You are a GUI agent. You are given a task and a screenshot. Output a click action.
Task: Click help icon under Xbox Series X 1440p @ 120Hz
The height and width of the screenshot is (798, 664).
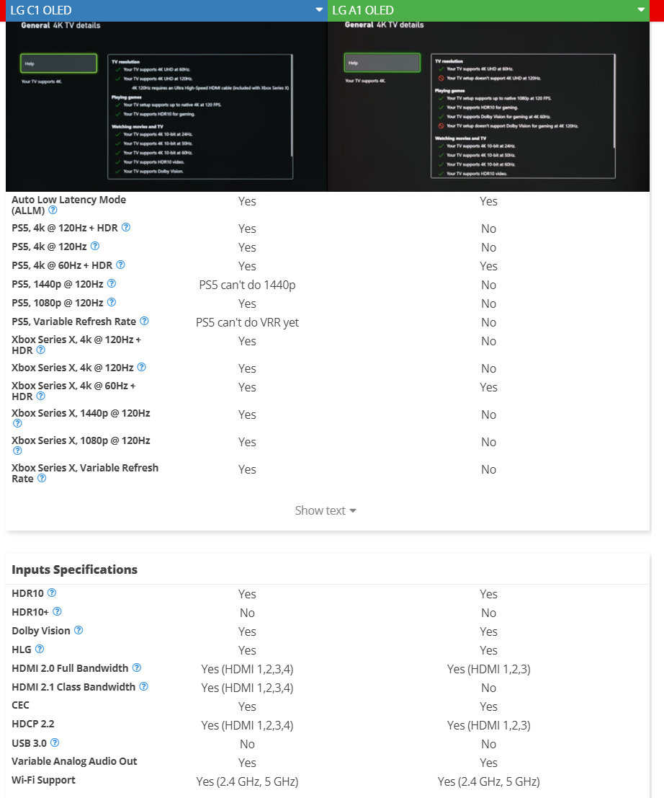pos(17,423)
